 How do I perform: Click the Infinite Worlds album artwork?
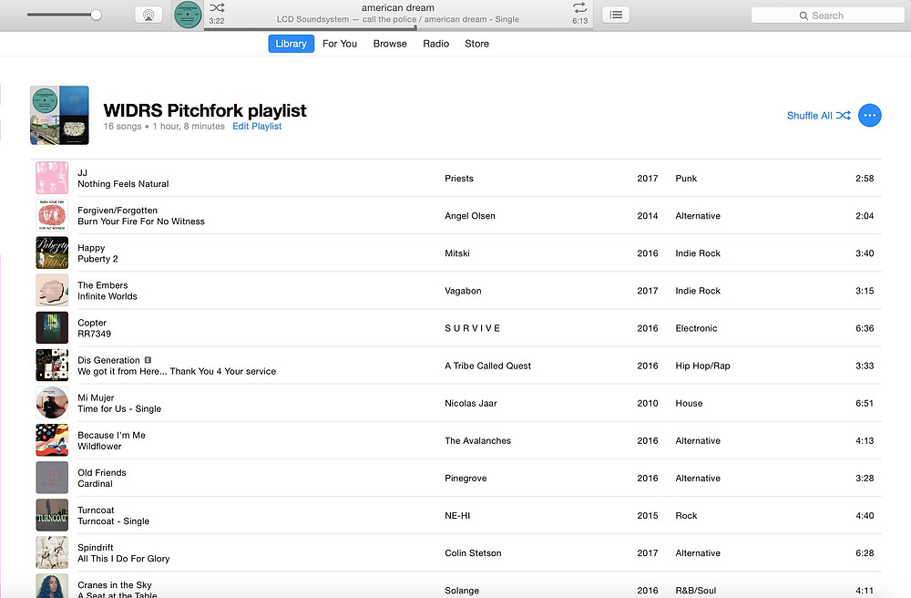[52, 290]
